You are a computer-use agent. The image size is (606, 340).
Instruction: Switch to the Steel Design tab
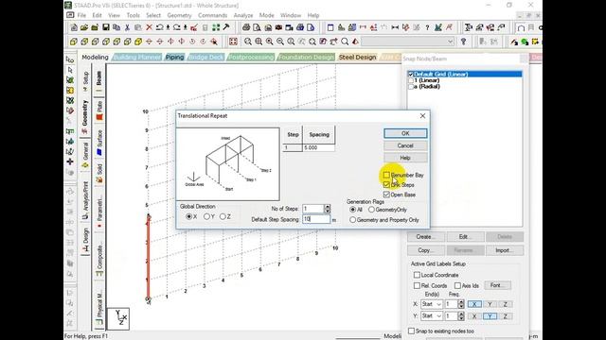click(357, 57)
